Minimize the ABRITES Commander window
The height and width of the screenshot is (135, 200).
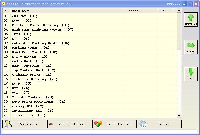[184, 4]
